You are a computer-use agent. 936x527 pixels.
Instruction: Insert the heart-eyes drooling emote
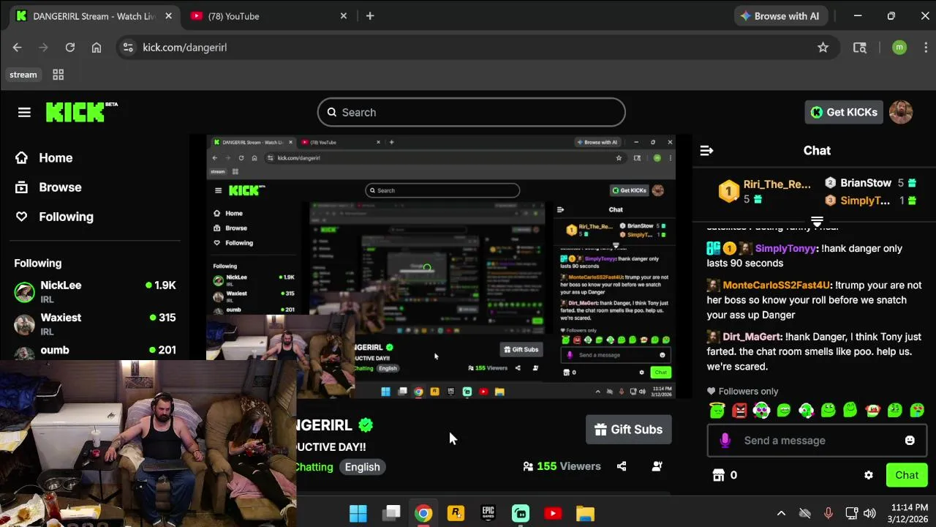pos(916,411)
